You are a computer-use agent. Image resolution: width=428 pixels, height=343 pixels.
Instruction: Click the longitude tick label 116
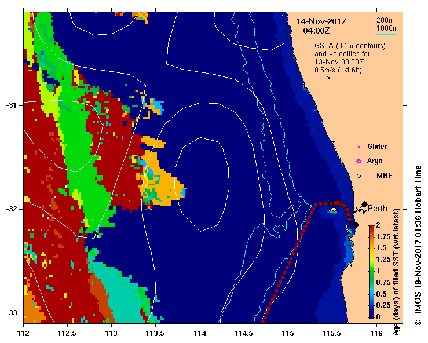tap(376, 334)
